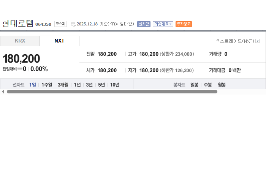Switch to the 일봉 candle chart
The image size is (266, 186).
pyautogui.click(x=194, y=85)
